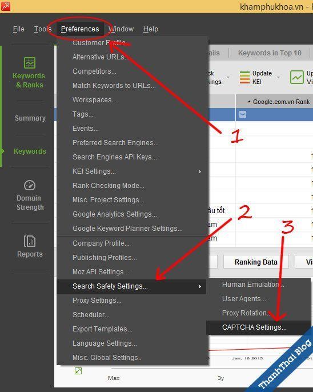Expand the Search Safety Settings submenu arrow
The width and height of the screenshot is (313, 392).
coord(200,286)
